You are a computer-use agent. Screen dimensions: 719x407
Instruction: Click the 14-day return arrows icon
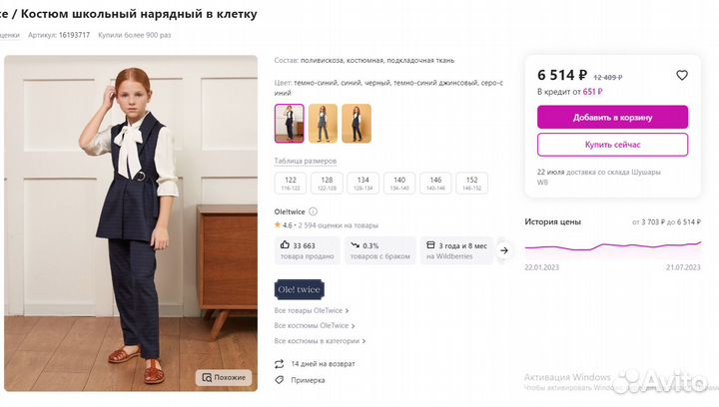[x=280, y=364]
